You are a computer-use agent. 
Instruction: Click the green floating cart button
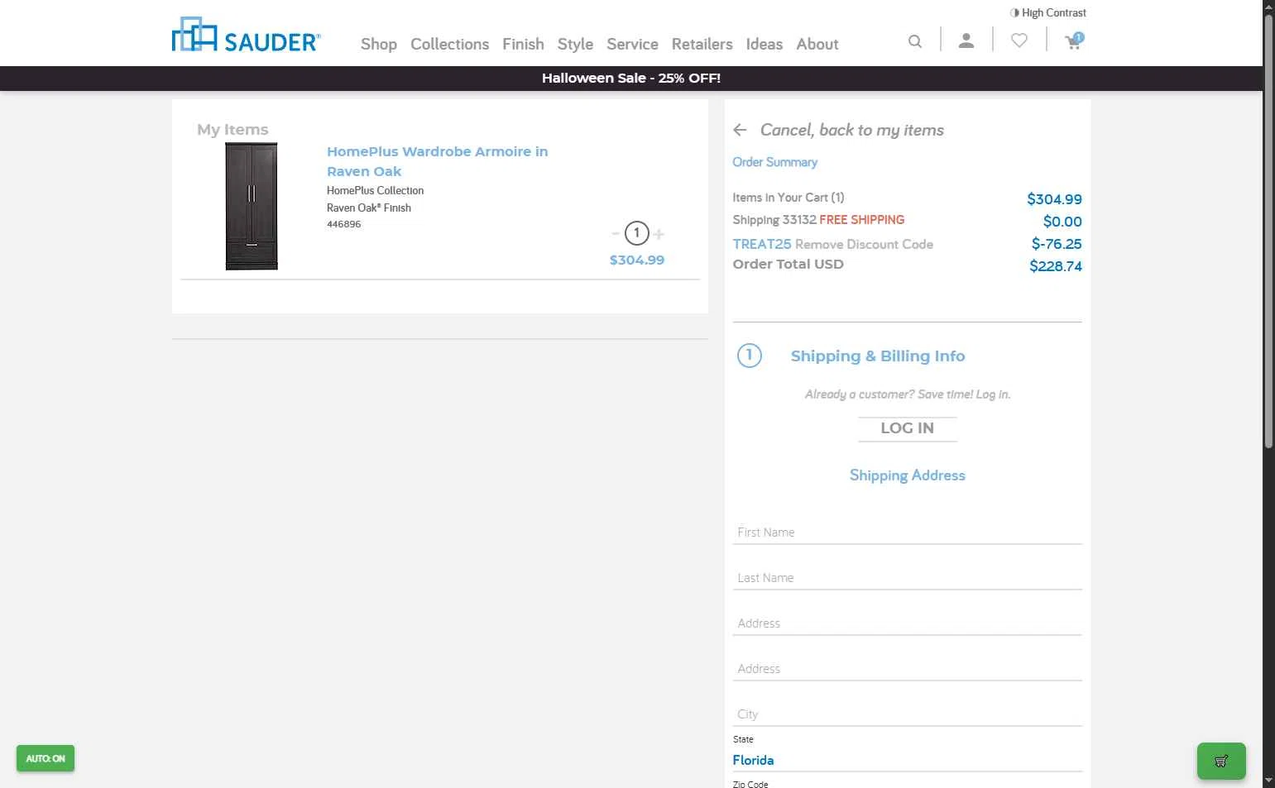(x=1221, y=761)
